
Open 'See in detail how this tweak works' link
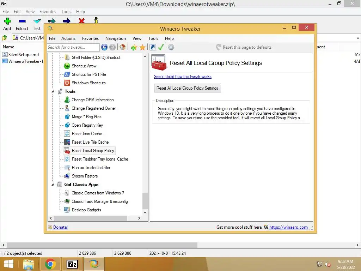[x=183, y=77]
